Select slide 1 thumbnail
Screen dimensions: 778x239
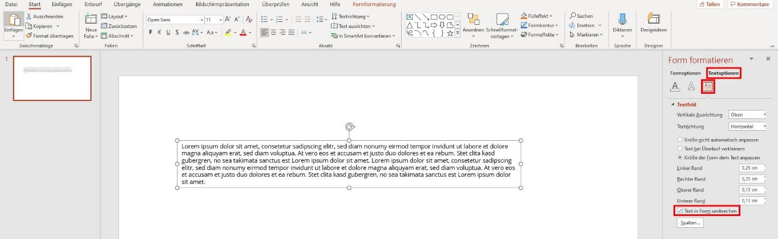[x=52, y=78]
